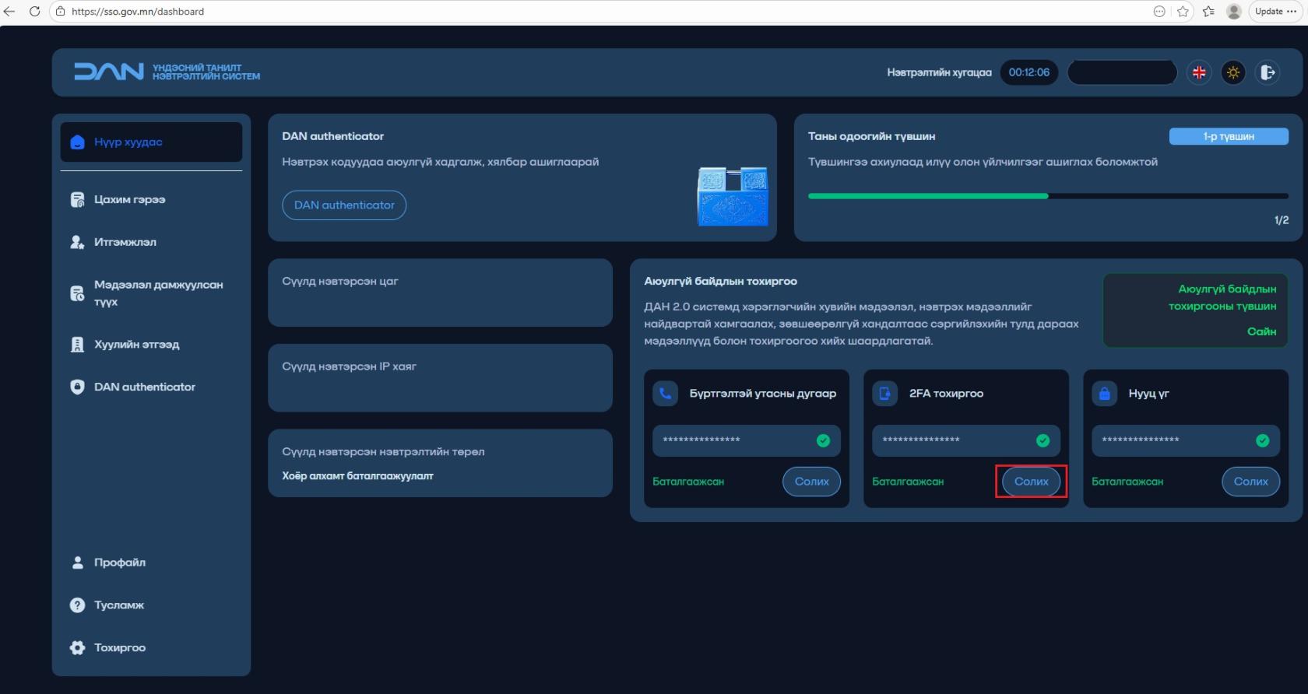The height and width of the screenshot is (694, 1308).
Task: Click the gear icon beside Тохиргоо
Action: [77, 647]
